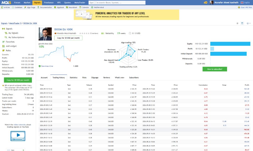
Task: Click outlined Copy for 30 USD per month button
Action: (x=68, y=38)
